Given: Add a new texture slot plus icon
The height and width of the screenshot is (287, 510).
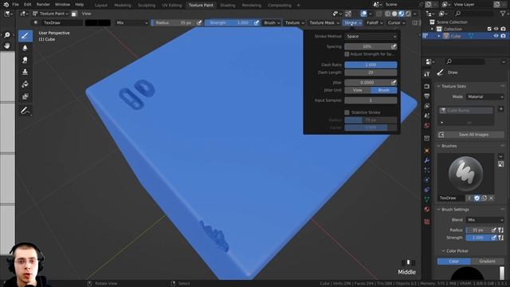Looking at the screenshot, I should click(501, 109).
